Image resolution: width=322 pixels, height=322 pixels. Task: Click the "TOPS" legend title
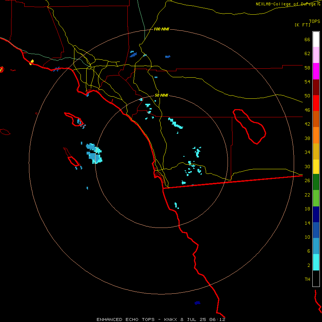point(314,21)
